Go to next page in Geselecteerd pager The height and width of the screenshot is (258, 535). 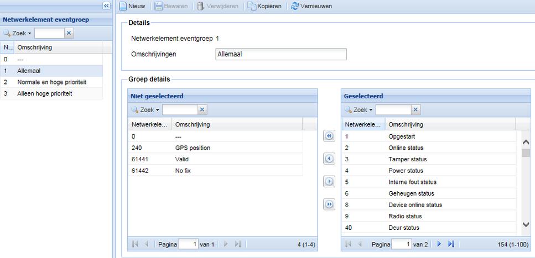point(439,244)
